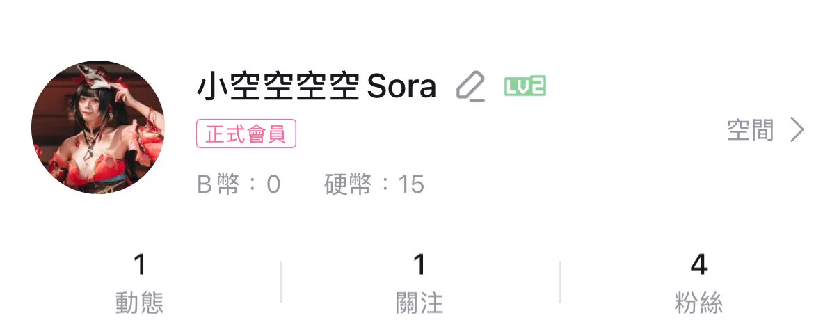Click the number above 動態
Viewport: 839px width, 336px height.
pyautogui.click(x=139, y=264)
